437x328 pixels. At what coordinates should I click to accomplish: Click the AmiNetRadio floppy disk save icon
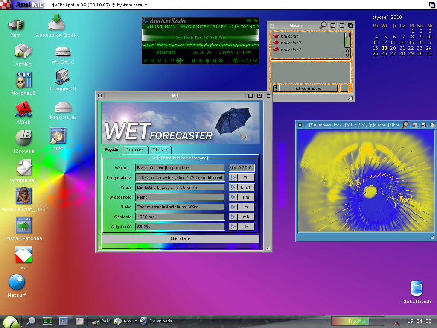pyautogui.click(x=235, y=61)
